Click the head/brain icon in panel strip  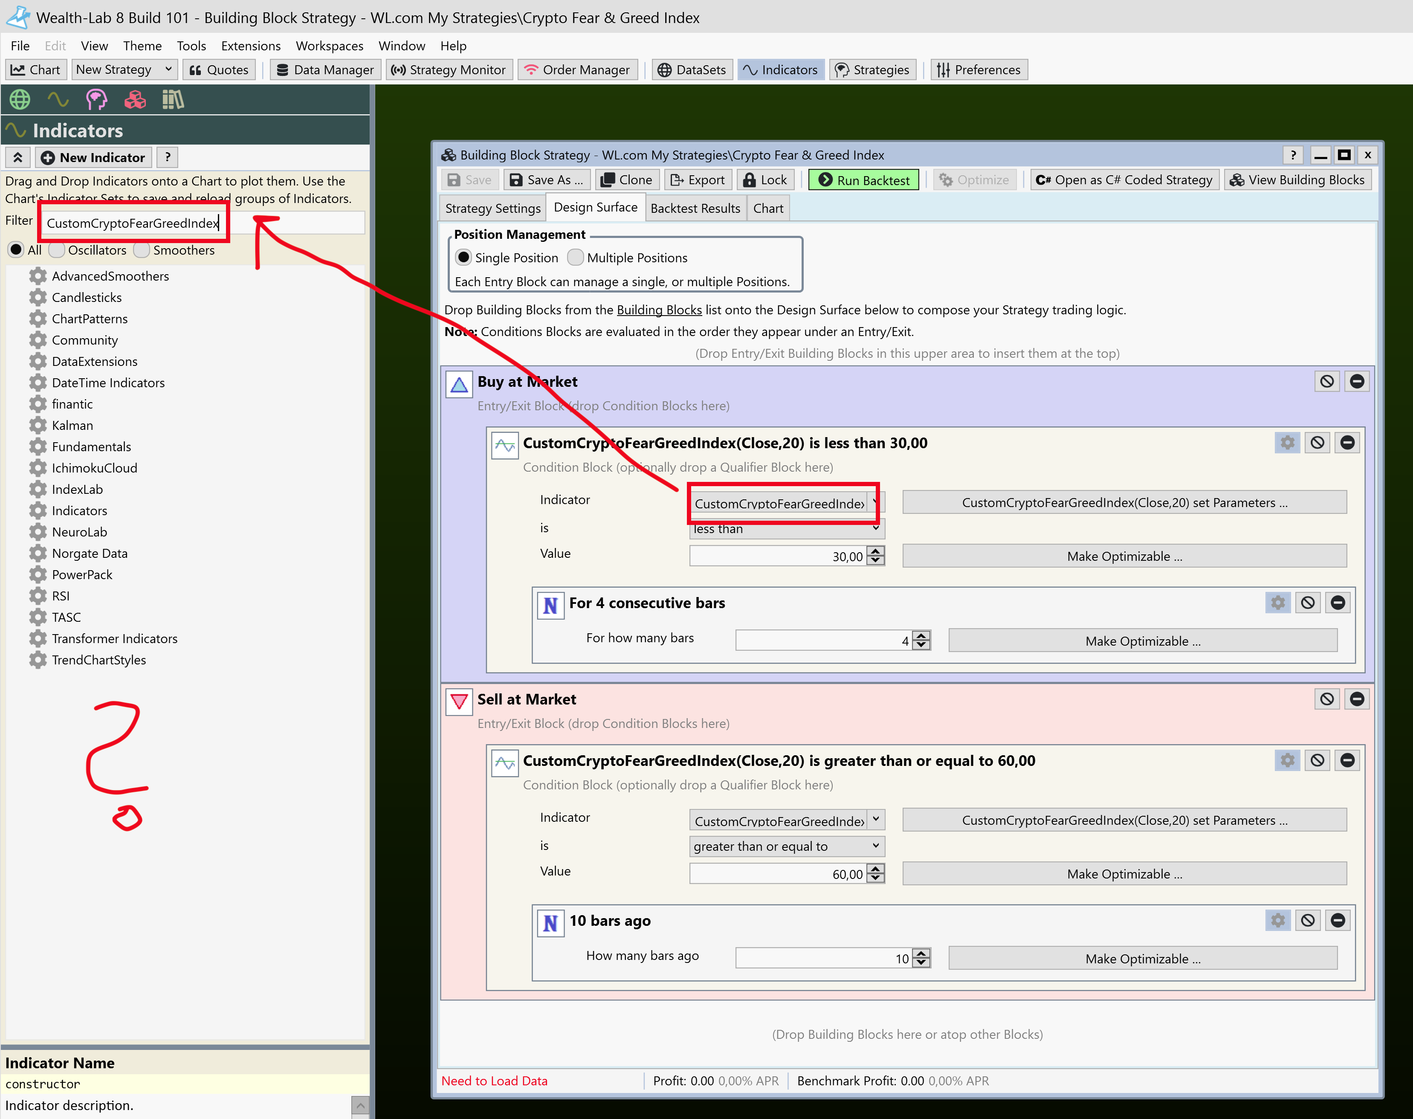pos(96,100)
